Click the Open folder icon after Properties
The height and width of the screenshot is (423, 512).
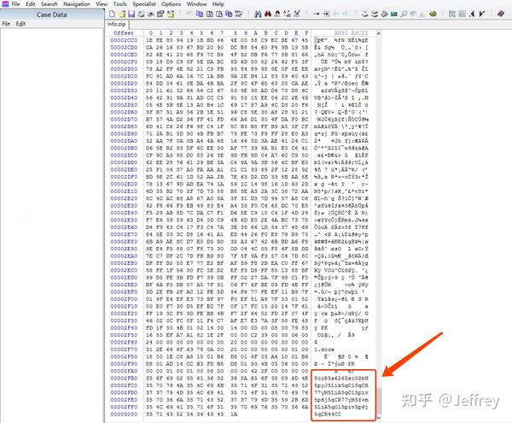[x=170, y=14]
